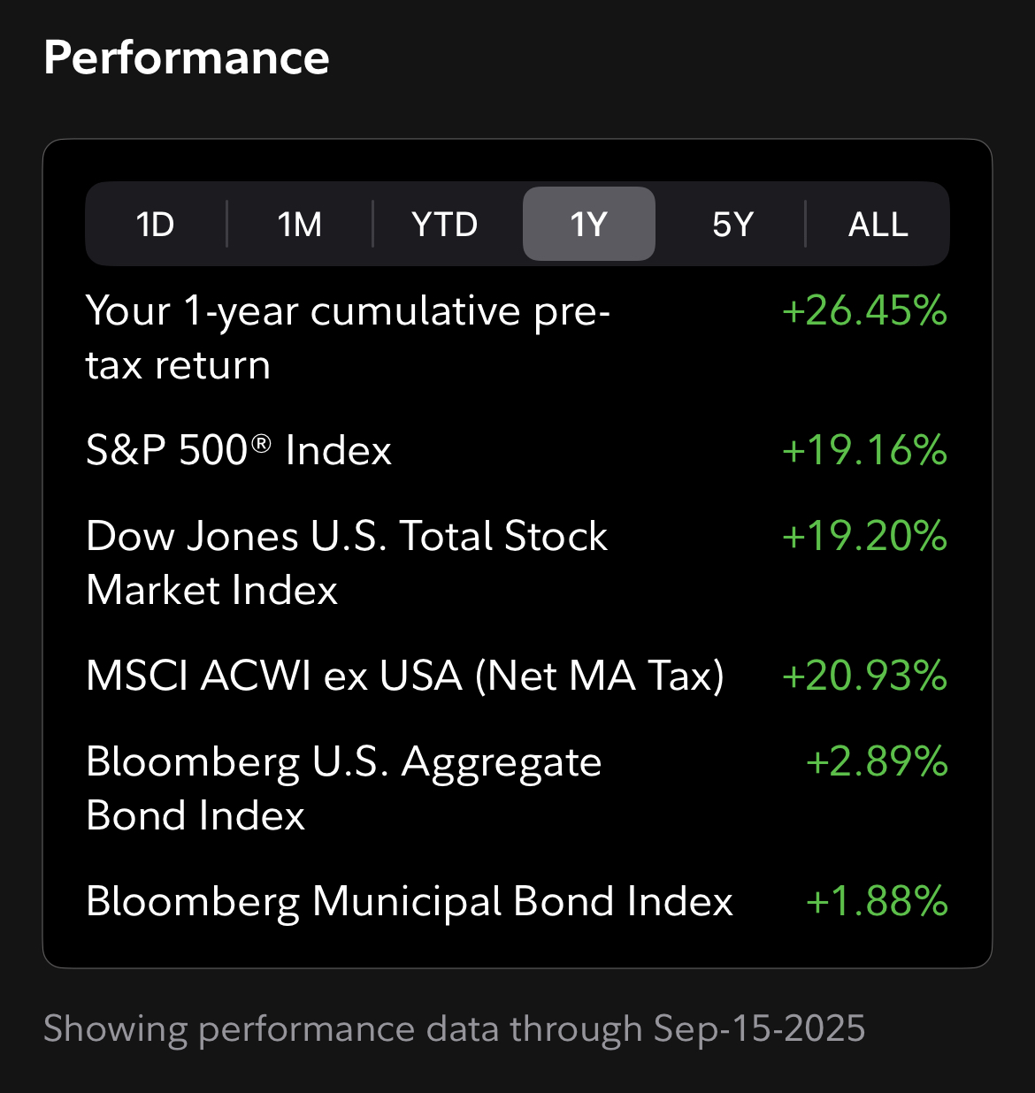Select Dow Jones U.S. Total Stock Market Index
Viewport: 1035px width, 1093px height.
(x=517, y=563)
